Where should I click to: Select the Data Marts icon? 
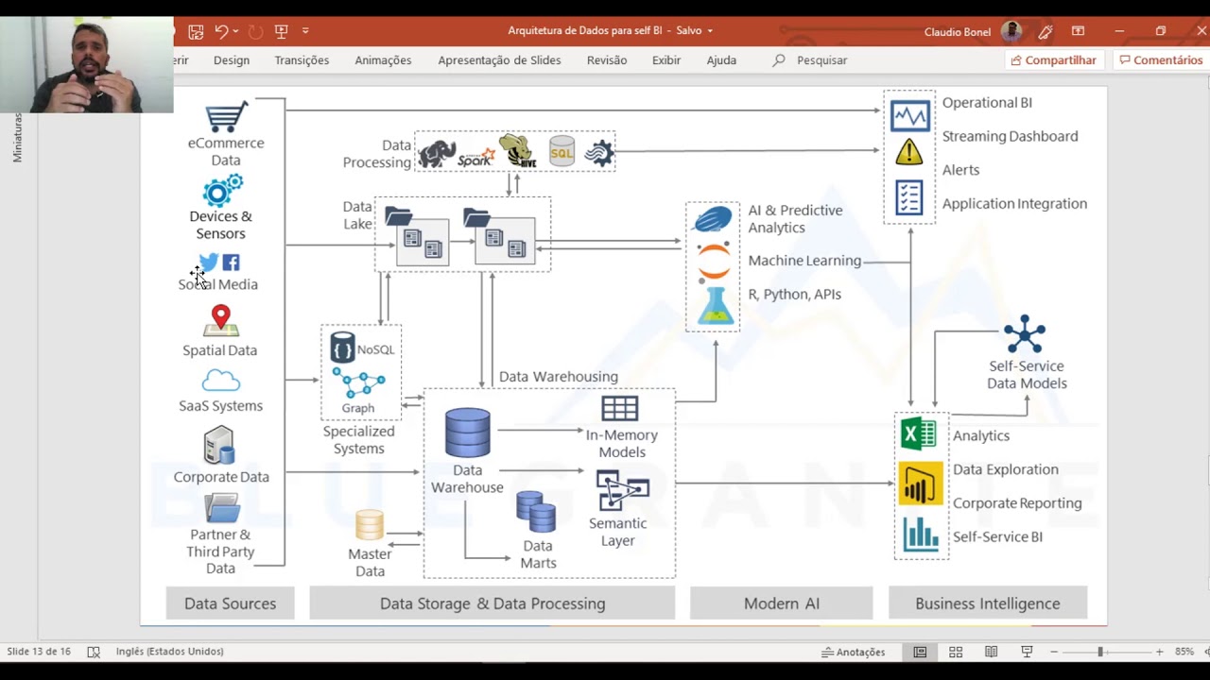(x=536, y=512)
